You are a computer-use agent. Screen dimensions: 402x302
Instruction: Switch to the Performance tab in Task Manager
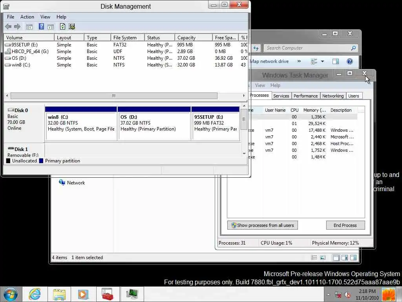(x=305, y=96)
